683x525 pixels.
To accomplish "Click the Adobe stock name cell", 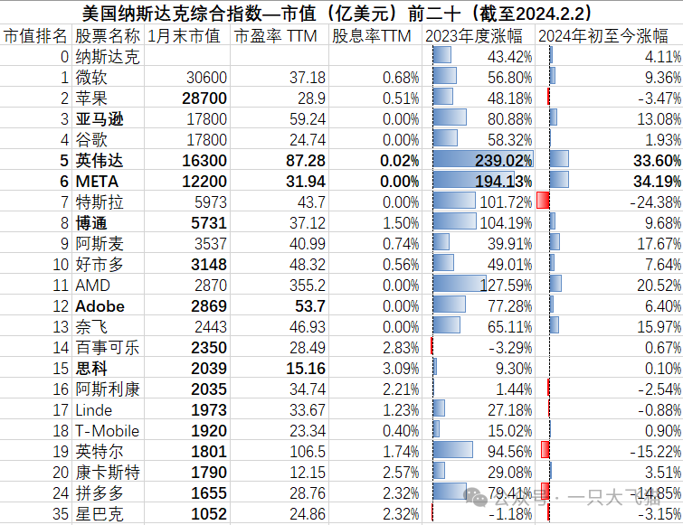I will coord(100,306).
